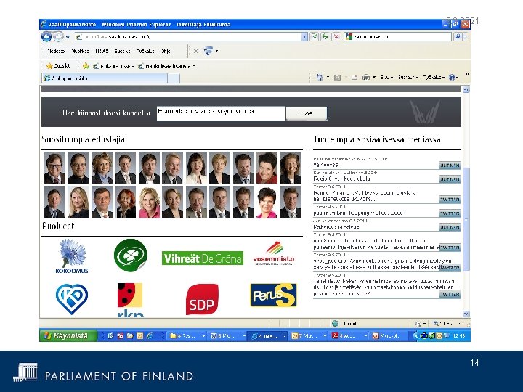The height and width of the screenshot is (392, 523).
Task: Open the green Keskusta clover logo
Action: pyautogui.click(x=131, y=256)
